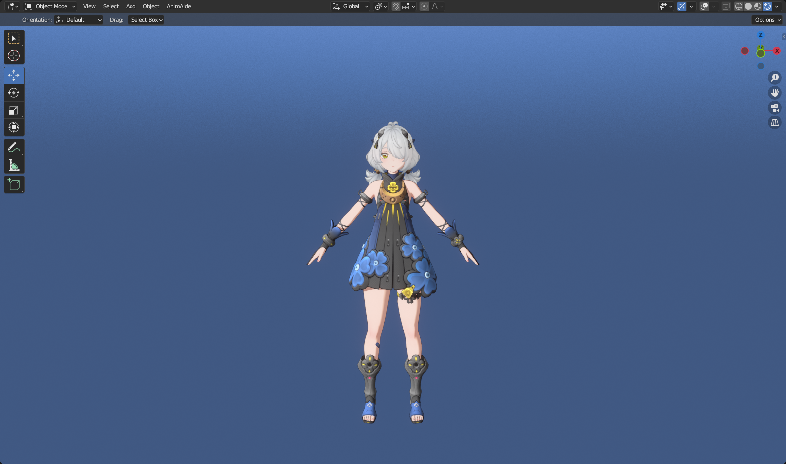The image size is (786, 464).
Task: Activate the Transform tool
Action: tap(14, 127)
